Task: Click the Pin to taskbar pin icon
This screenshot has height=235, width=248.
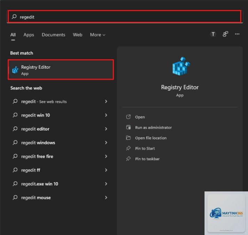Action: click(128, 159)
